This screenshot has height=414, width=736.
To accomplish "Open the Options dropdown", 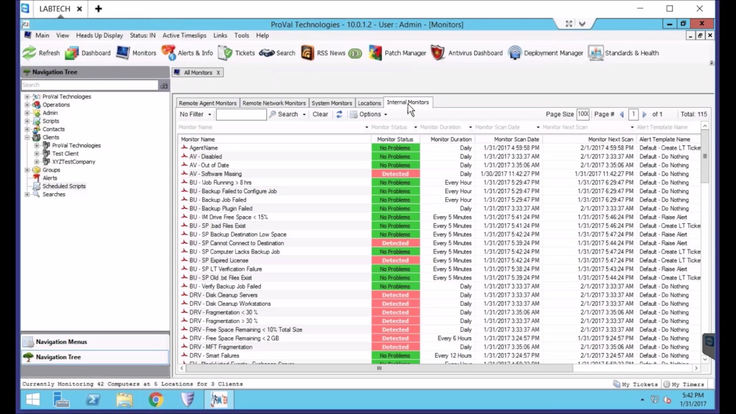I will tap(369, 114).
